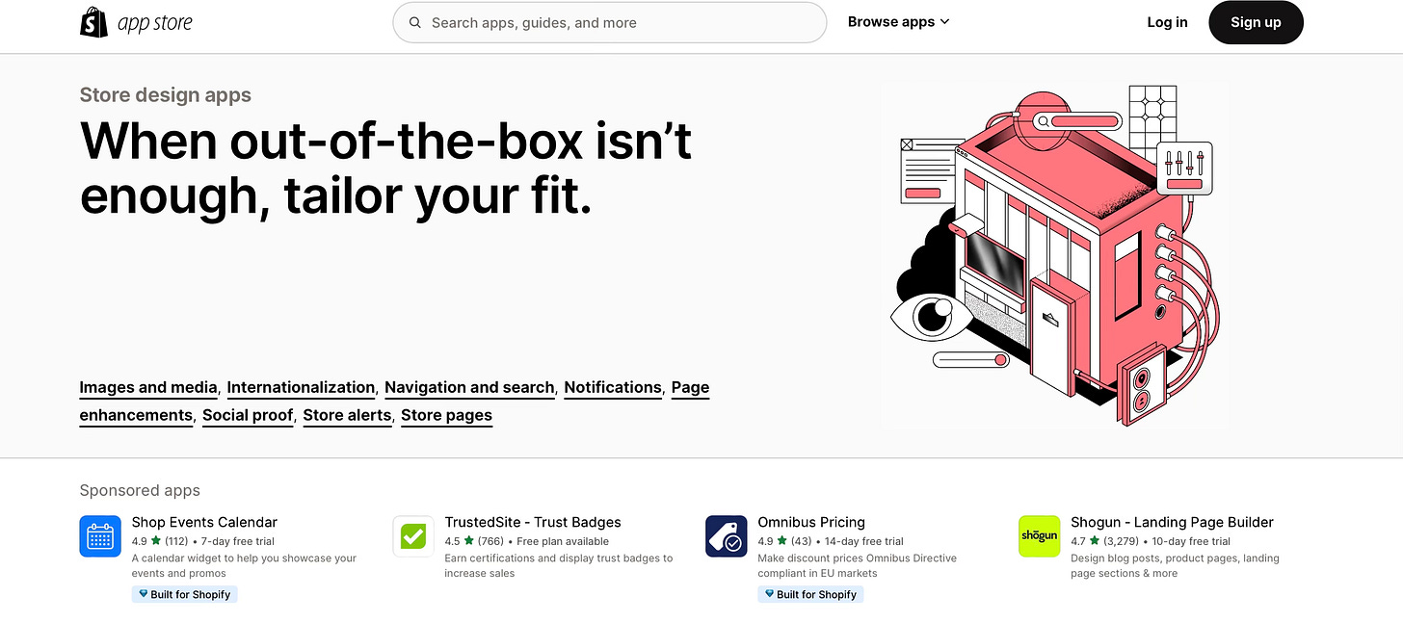The width and height of the screenshot is (1403, 623).
Task: Click the Shop Events Calendar app icon
Action: tap(100, 536)
